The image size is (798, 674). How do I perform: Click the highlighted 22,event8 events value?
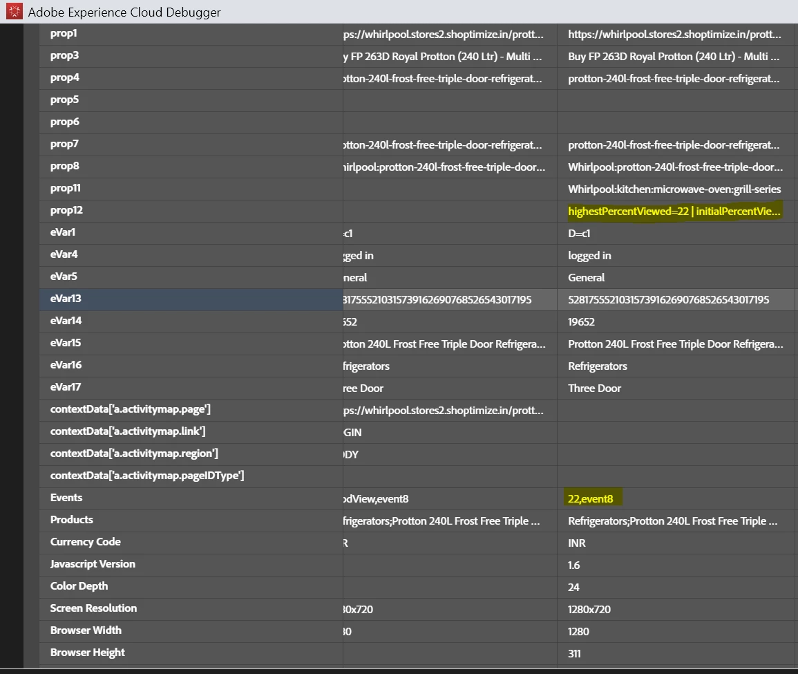click(590, 499)
